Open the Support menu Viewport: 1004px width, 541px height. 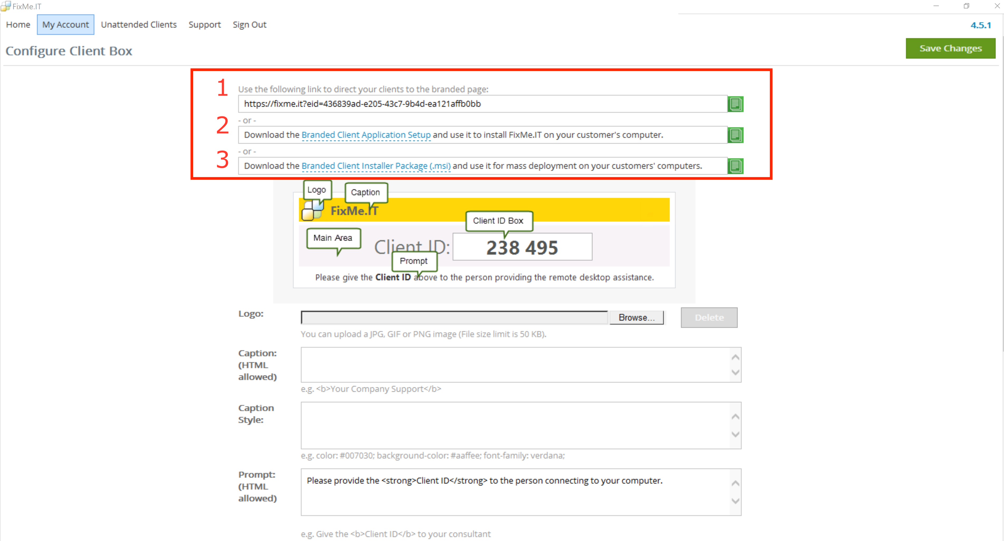coord(205,25)
